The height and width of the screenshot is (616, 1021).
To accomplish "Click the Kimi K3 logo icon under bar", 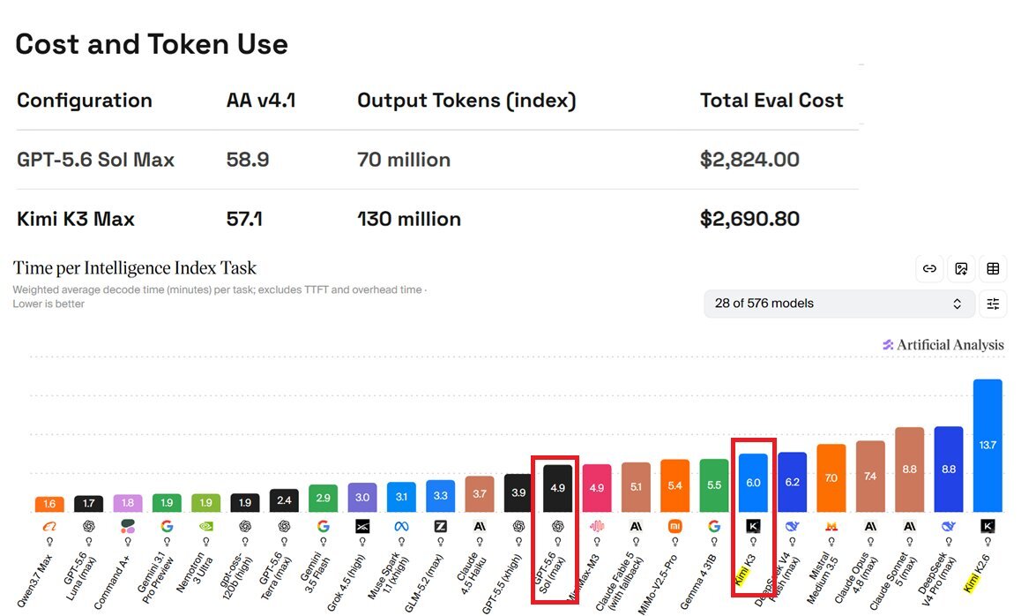I will (x=753, y=526).
